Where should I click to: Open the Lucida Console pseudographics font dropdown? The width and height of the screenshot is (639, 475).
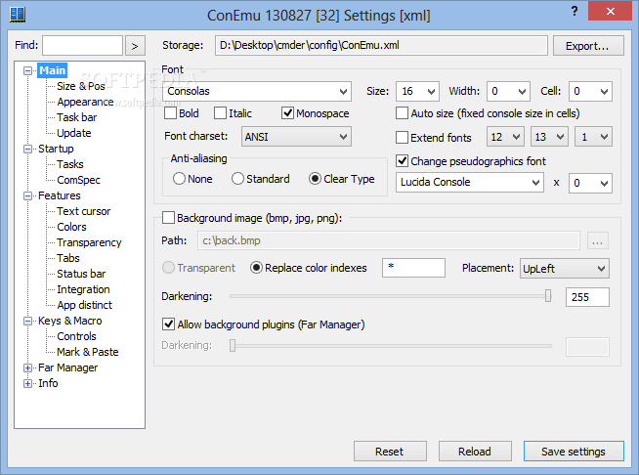tap(469, 182)
